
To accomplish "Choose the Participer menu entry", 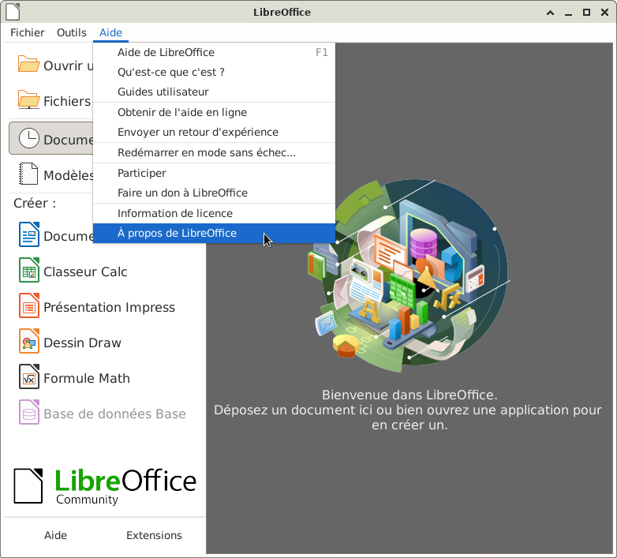I will [x=214, y=173].
